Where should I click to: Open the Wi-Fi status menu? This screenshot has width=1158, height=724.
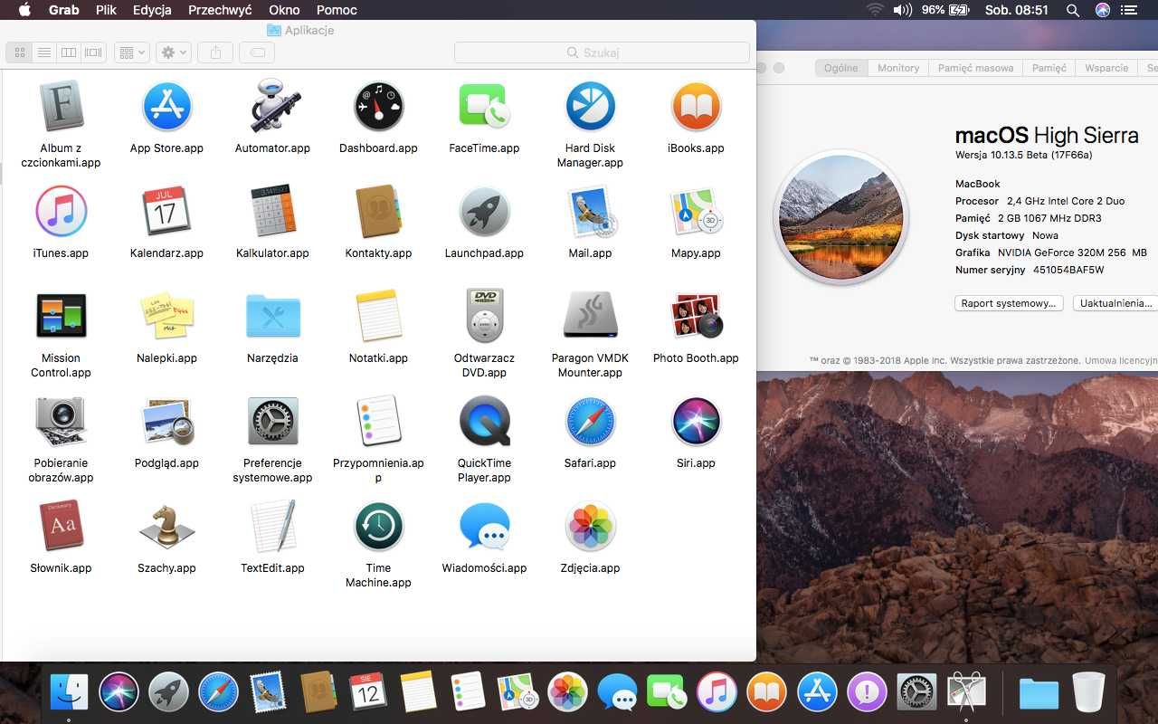click(x=874, y=10)
